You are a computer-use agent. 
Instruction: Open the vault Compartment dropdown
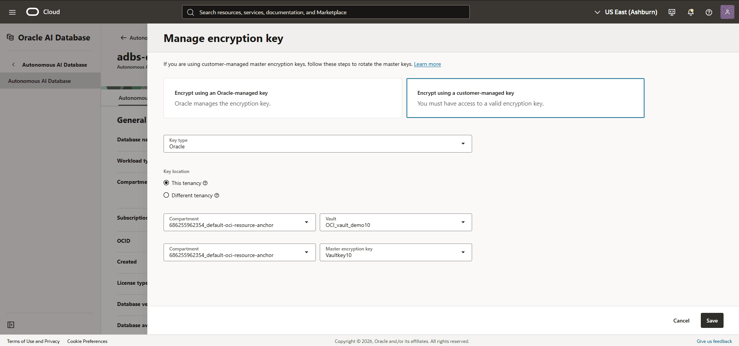240,222
